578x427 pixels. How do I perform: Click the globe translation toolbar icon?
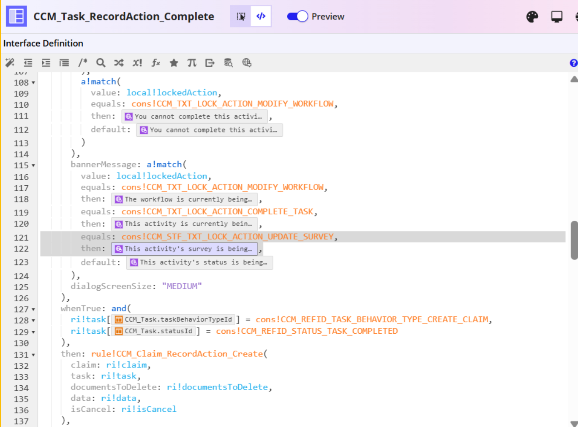247,63
